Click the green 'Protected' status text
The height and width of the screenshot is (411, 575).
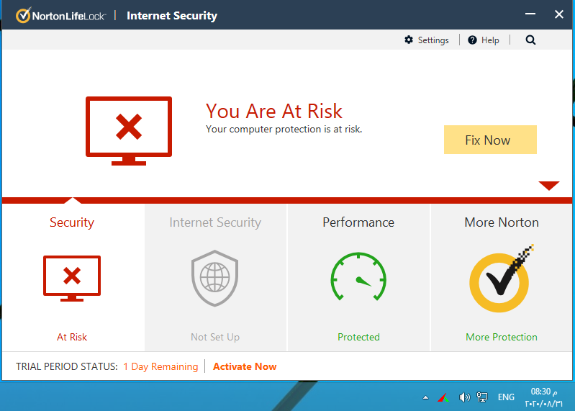[358, 337]
